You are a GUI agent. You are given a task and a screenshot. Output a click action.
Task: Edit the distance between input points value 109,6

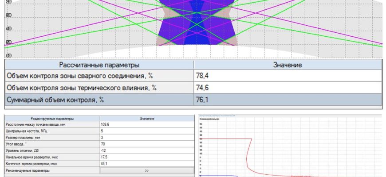(x=147, y=125)
